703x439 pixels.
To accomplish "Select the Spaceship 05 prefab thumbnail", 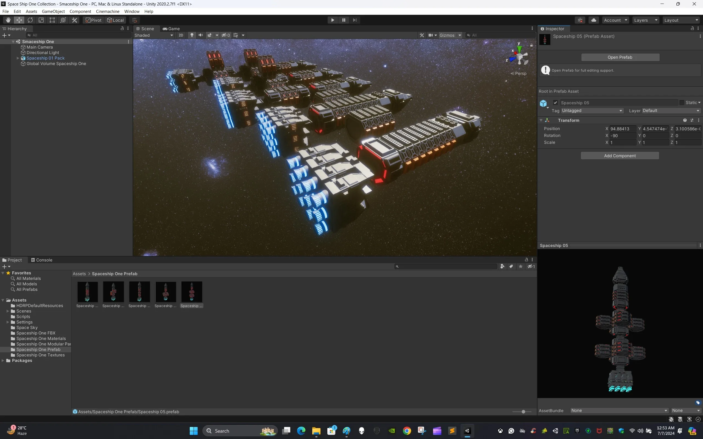I will pyautogui.click(x=191, y=291).
